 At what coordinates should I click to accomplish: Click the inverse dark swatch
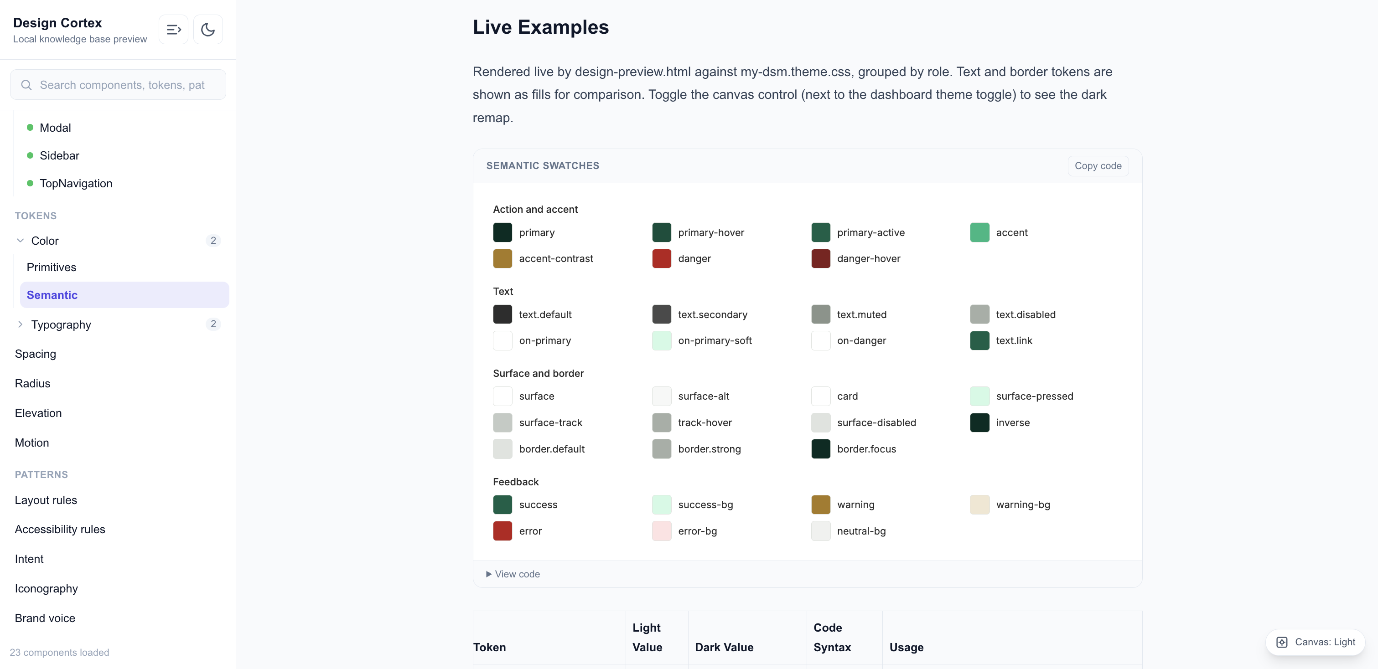click(x=979, y=423)
